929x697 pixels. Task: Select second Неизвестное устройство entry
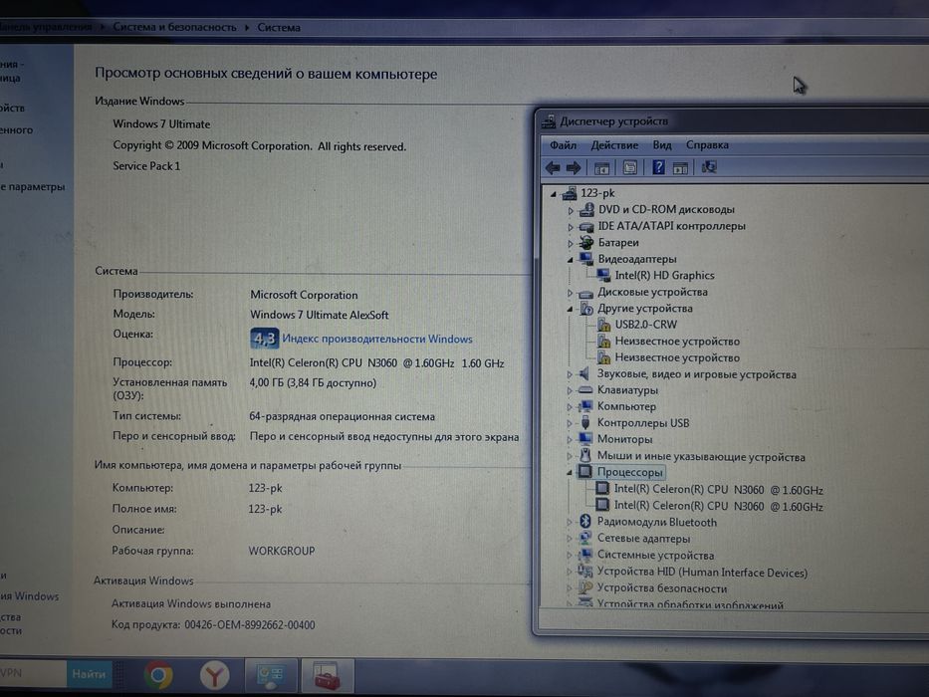[x=677, y=357]
